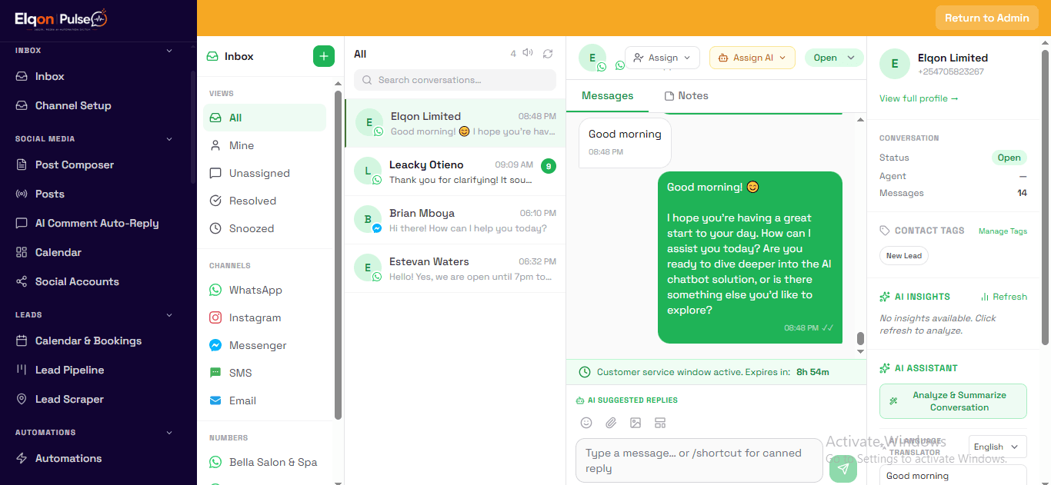
Task: Click the New Lead contact tag
Action: (904, 256)
